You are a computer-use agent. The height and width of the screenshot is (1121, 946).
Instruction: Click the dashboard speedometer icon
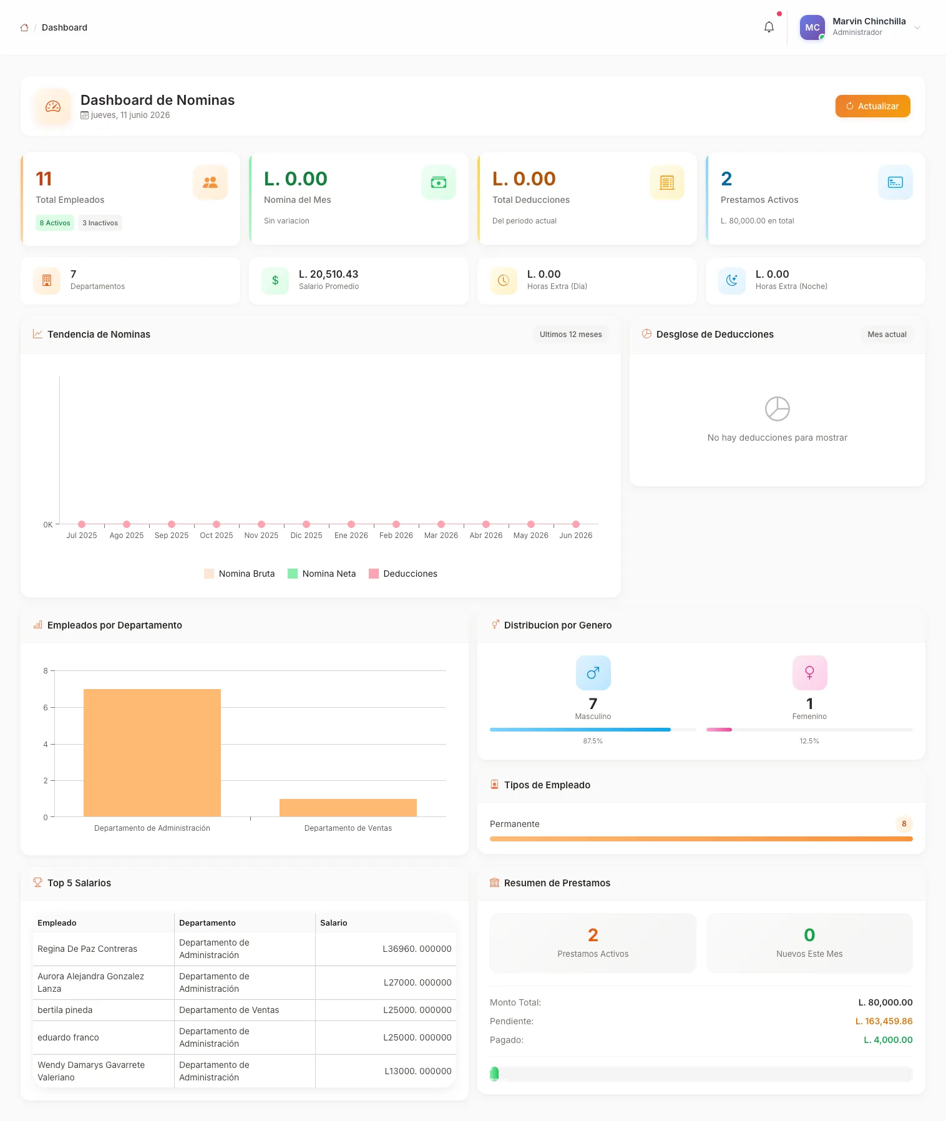click(53, 106)
